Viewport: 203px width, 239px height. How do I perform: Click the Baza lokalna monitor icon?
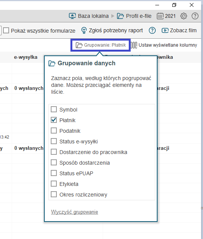[72, 16]
